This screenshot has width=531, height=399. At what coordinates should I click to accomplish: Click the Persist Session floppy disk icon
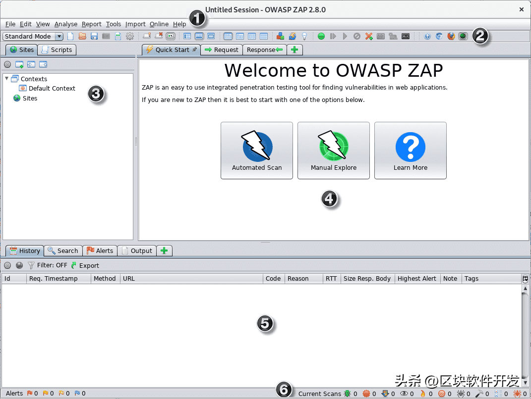click(94, 36)
